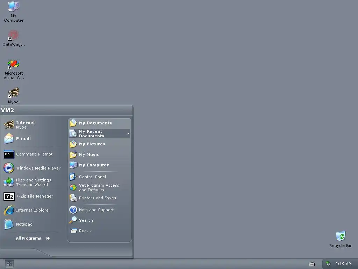Open the Run dialog
Image resolution: width=358 pixels, height=269 pixels.
coord(99,231)
